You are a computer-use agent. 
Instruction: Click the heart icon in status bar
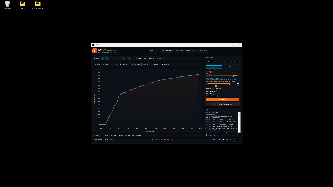click(x=223, y=140)
